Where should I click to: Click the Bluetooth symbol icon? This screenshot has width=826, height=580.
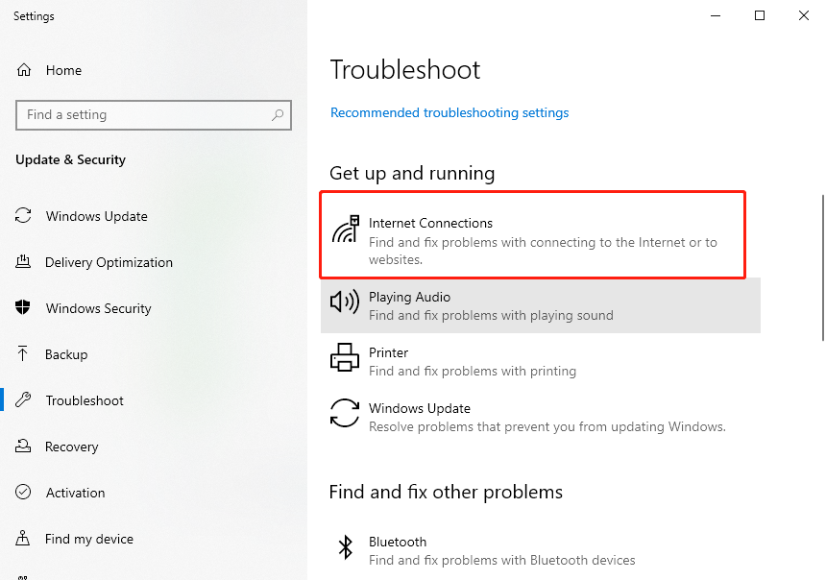[x=346, y=547]
